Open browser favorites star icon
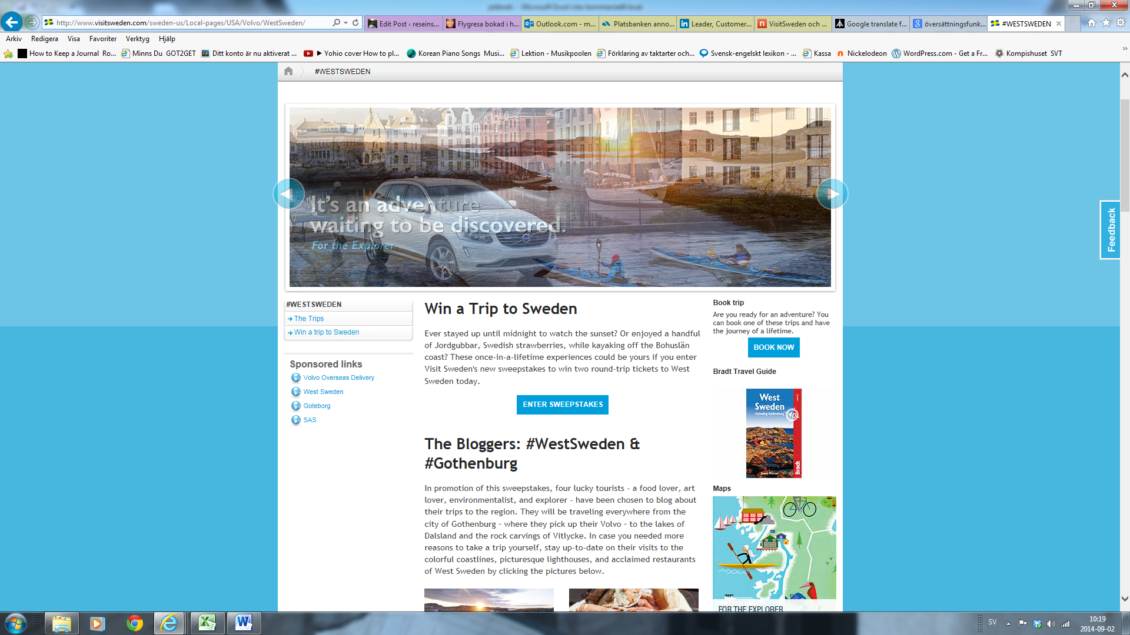The height and width of the screenshot is (635, 1130). point(1106,23)
